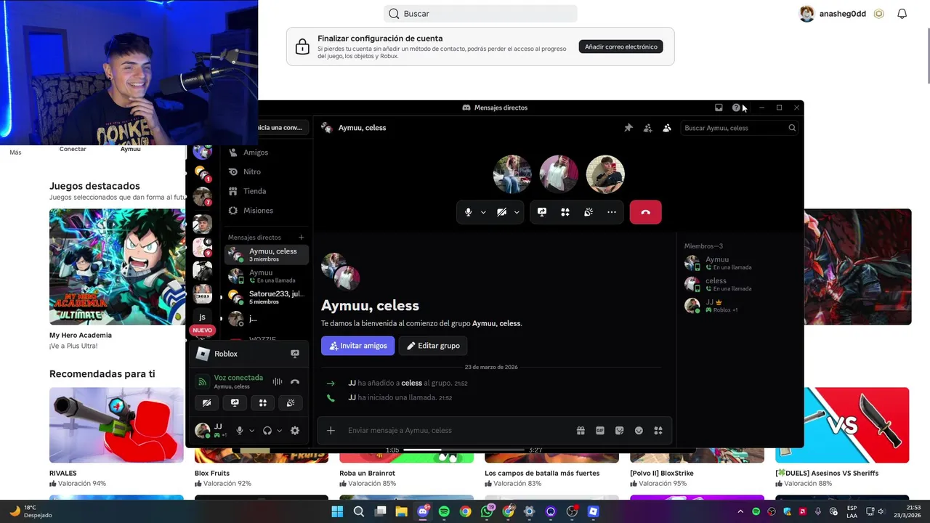Open Roblox notifications bell
Screen dimensions: 930x523
pos(902,14)
